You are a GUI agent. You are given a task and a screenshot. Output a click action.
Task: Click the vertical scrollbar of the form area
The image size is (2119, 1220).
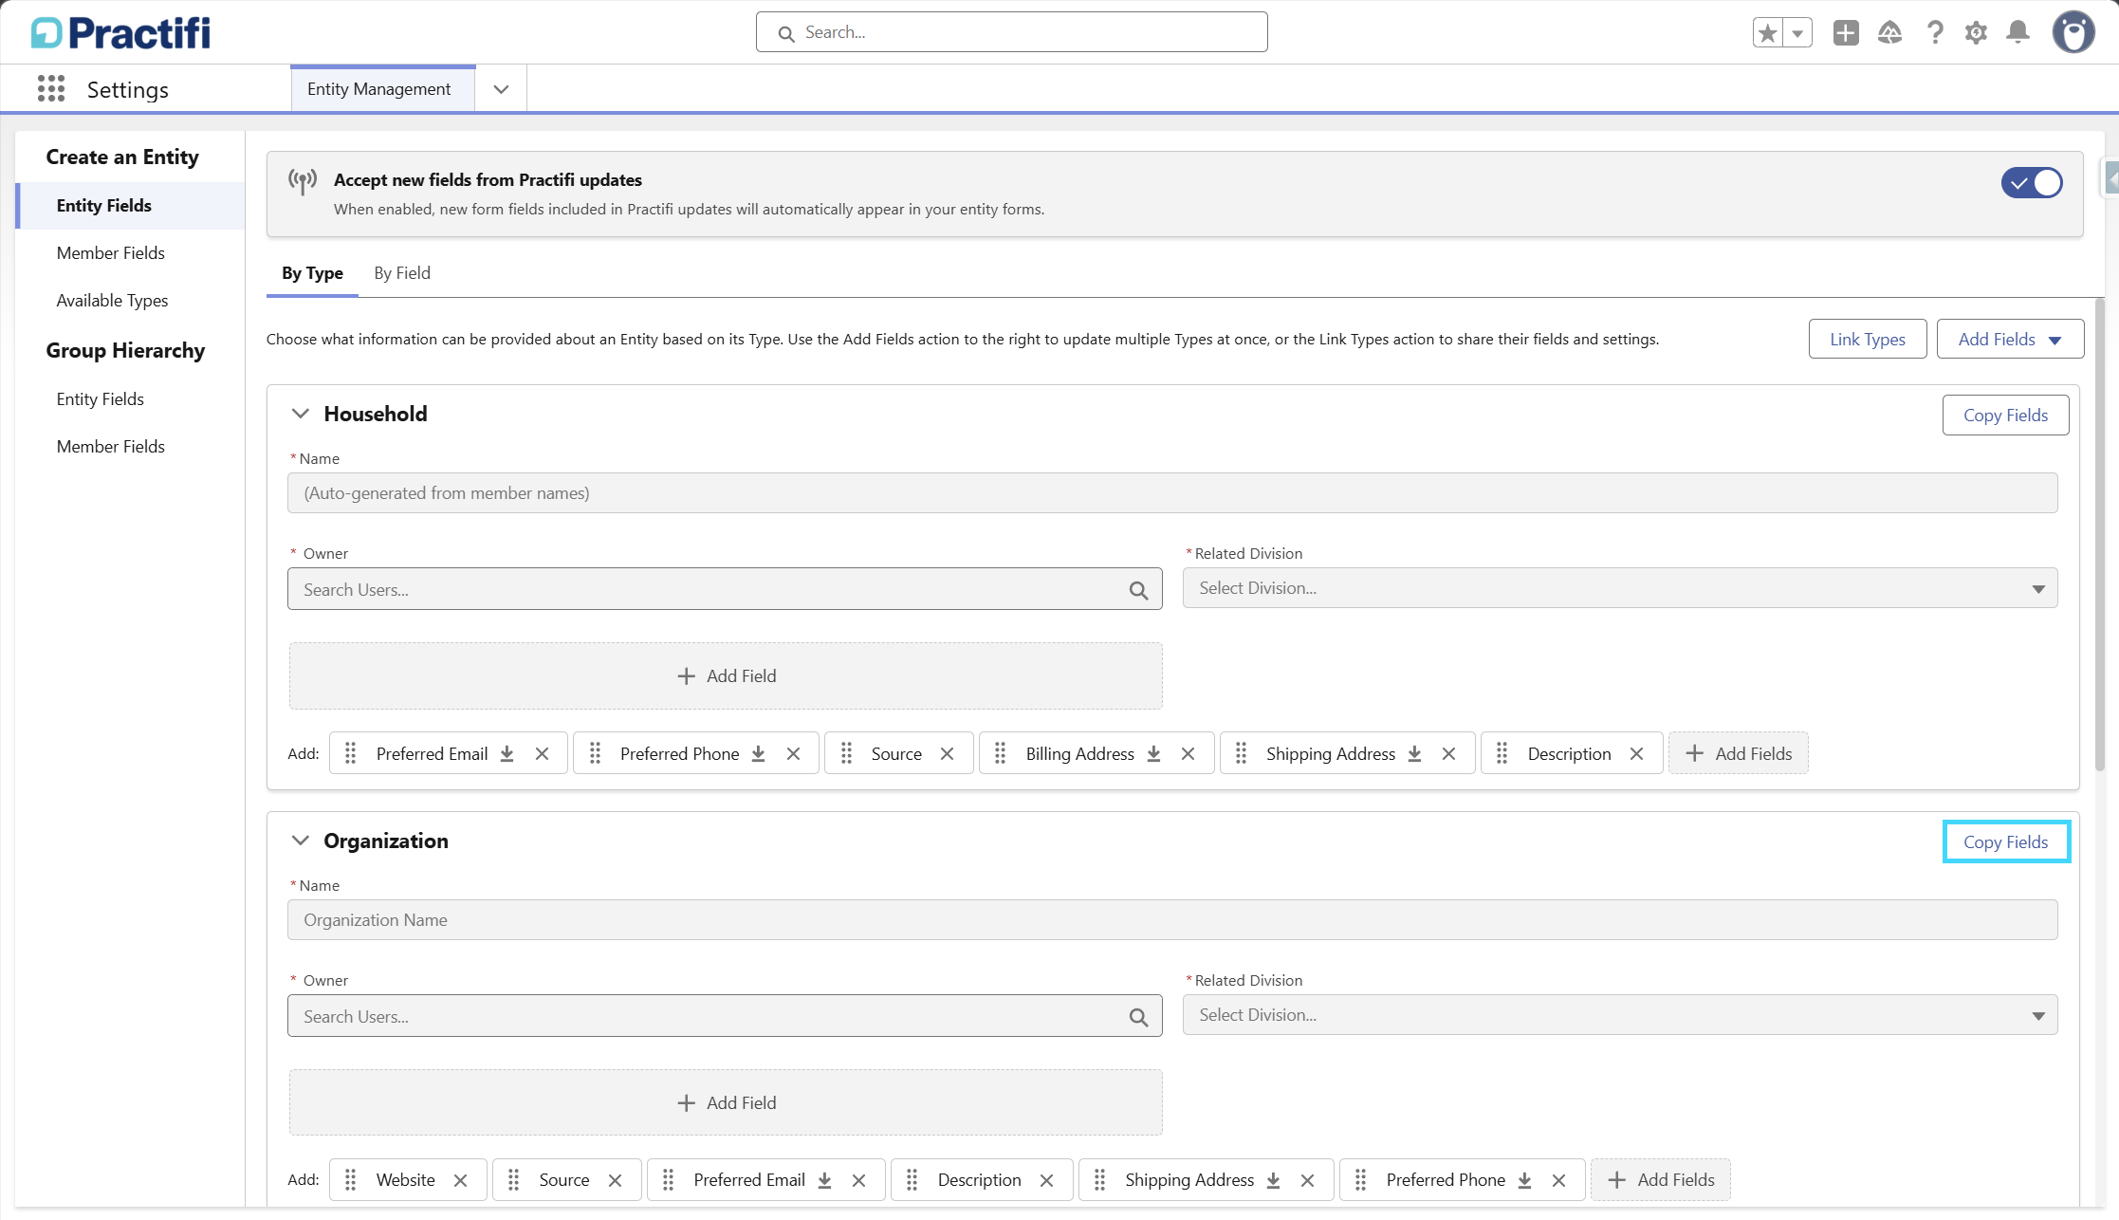[2099, 536]
